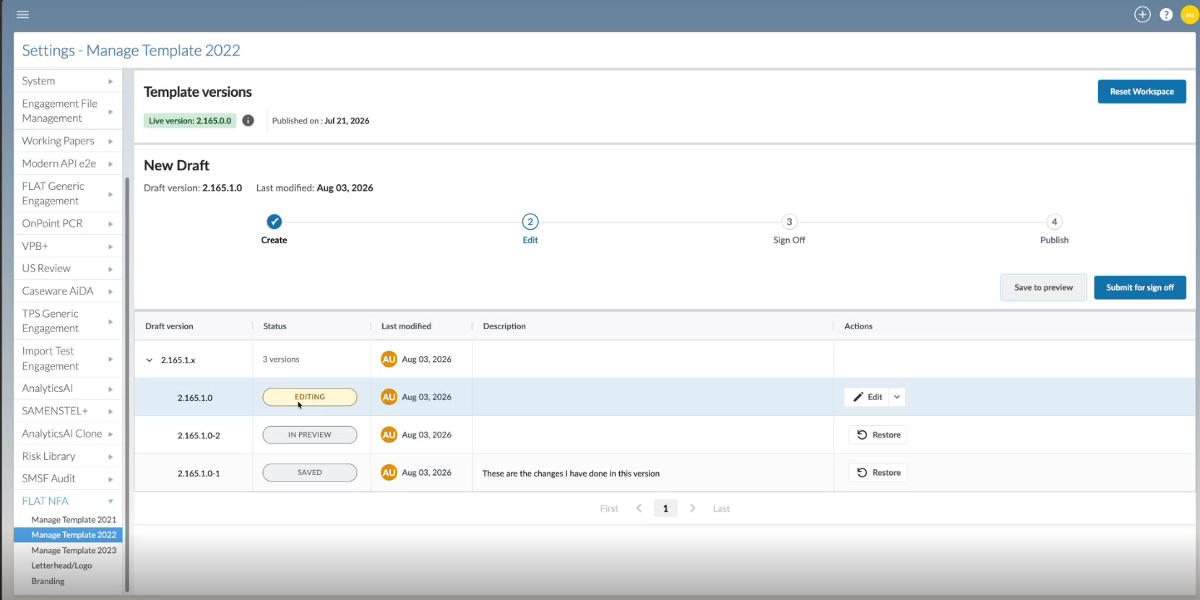Image resolution: width=1200 pixels, height=600 pixels.
Task: Collapse the 2.165.1.x version group
Action: pos(150,360)
